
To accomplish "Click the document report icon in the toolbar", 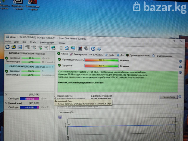I will tap(61, 48).
